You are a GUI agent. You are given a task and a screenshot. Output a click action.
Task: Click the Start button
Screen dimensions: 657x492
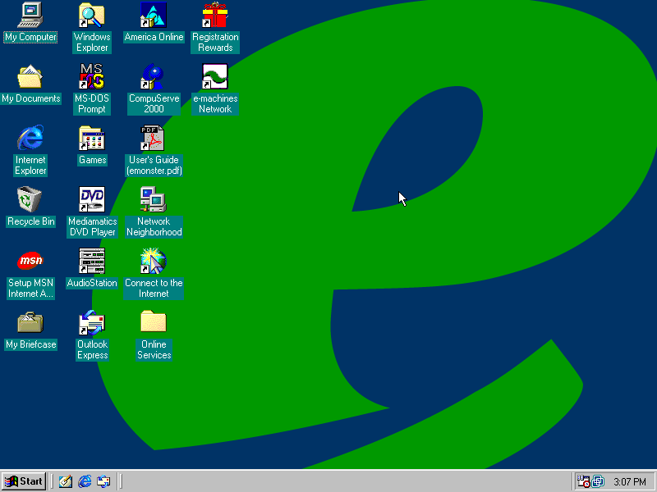pyautogui.click(x=24, y=481)
